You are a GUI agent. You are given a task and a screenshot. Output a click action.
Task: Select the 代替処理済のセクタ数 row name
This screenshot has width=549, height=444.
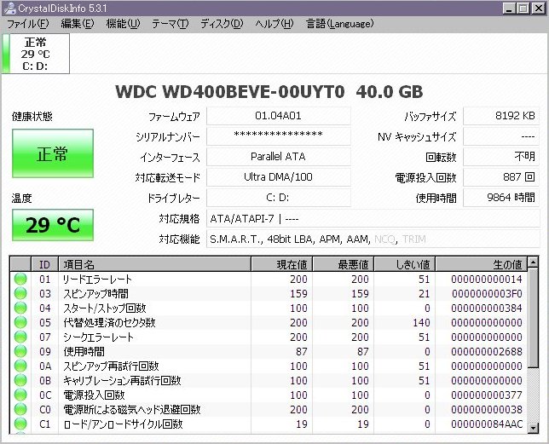(x=109, y=323)
